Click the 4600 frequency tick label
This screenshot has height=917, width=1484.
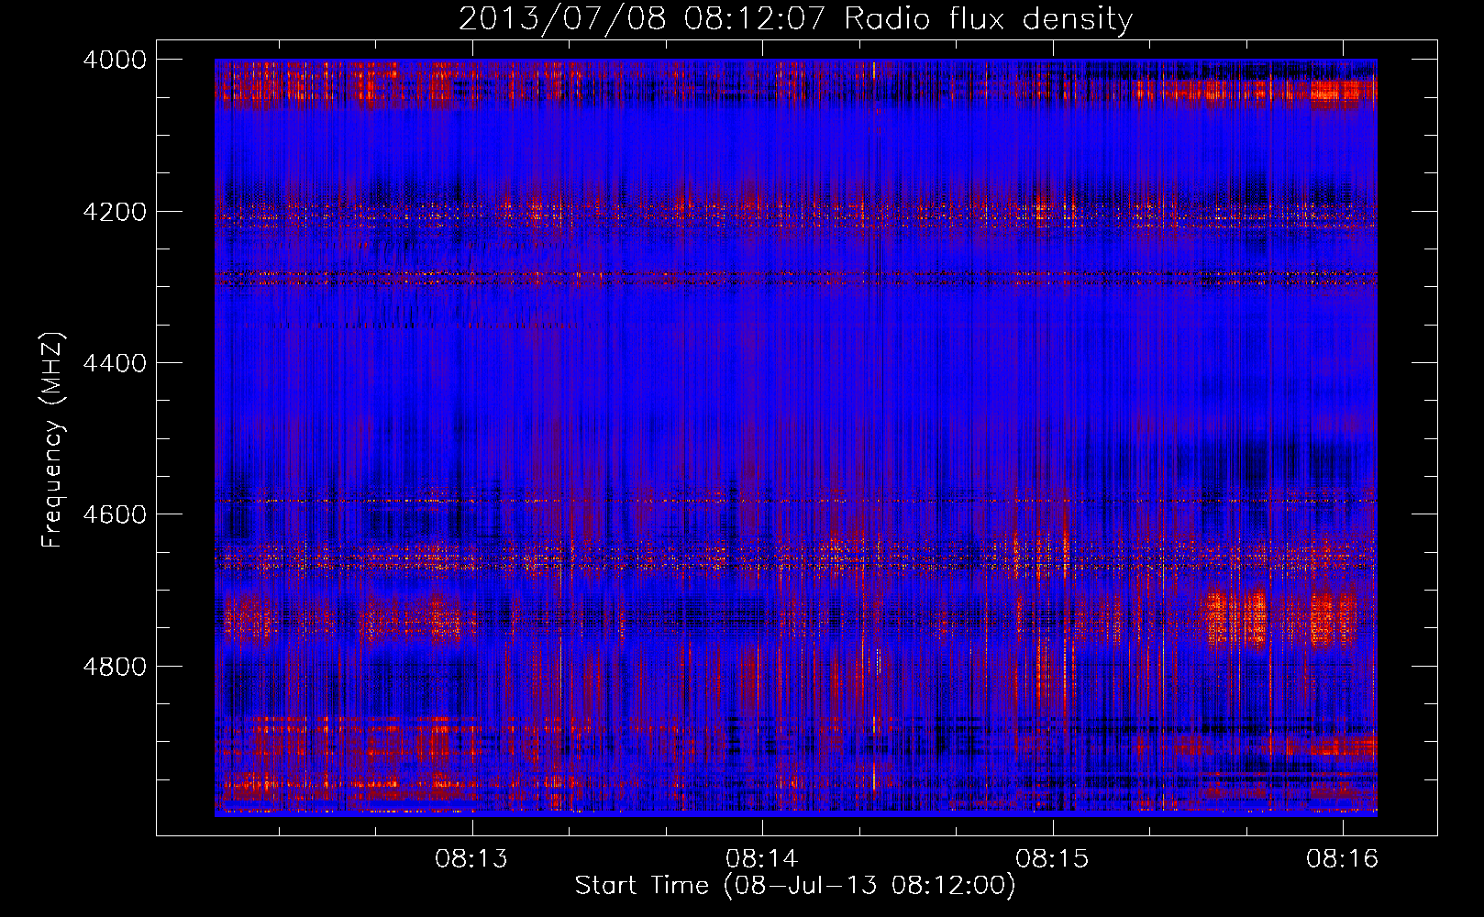coord(115,514)
